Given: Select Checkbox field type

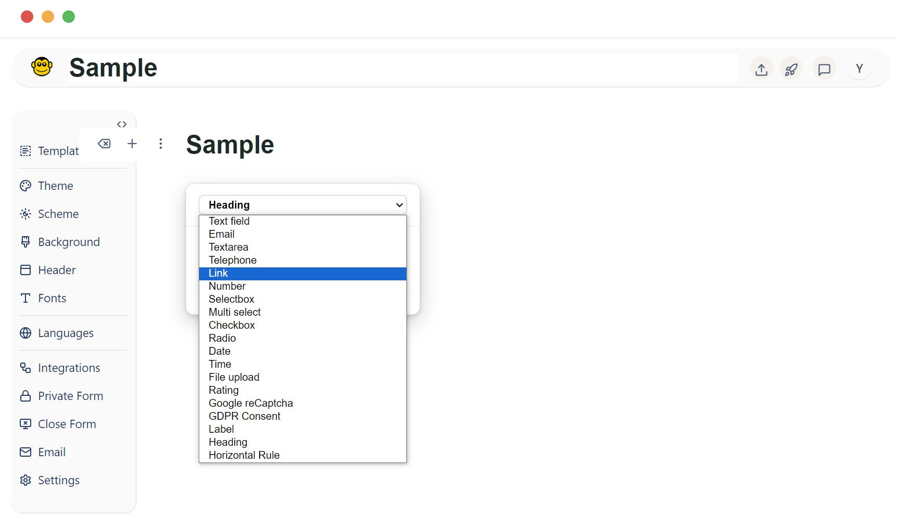Looking at the screenshot, I should coord(303,325).
